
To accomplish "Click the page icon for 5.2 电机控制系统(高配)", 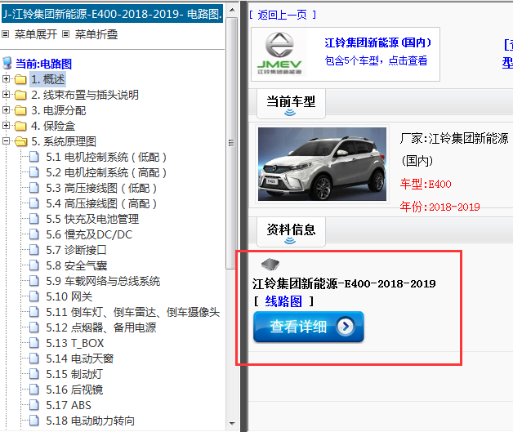I will pos(34,172).
